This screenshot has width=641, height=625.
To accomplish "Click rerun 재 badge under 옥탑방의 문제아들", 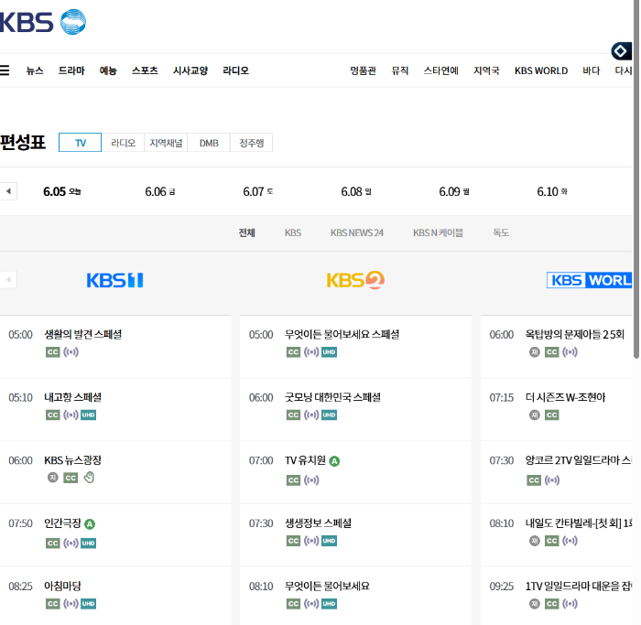I will (x=534, y=352).
